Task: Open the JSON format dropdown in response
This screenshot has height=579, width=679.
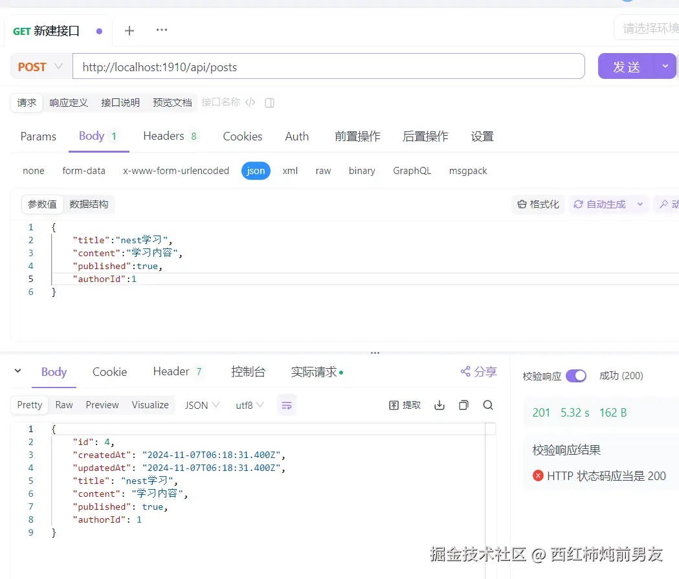Action: click(x=202, y=405)
